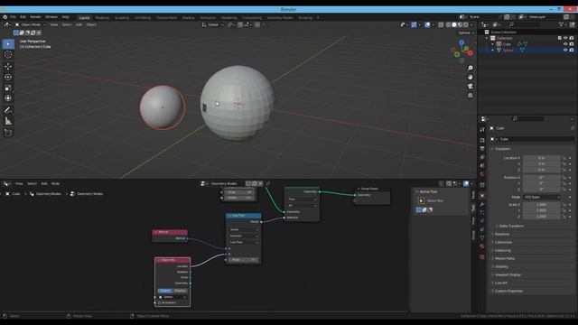Expand the Collections panel in properties
This screenshot has height=325, width=578.
pos(503,242)
